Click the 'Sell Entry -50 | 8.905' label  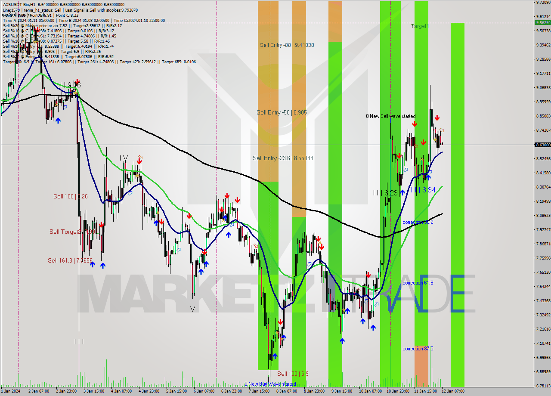point(282,112)
